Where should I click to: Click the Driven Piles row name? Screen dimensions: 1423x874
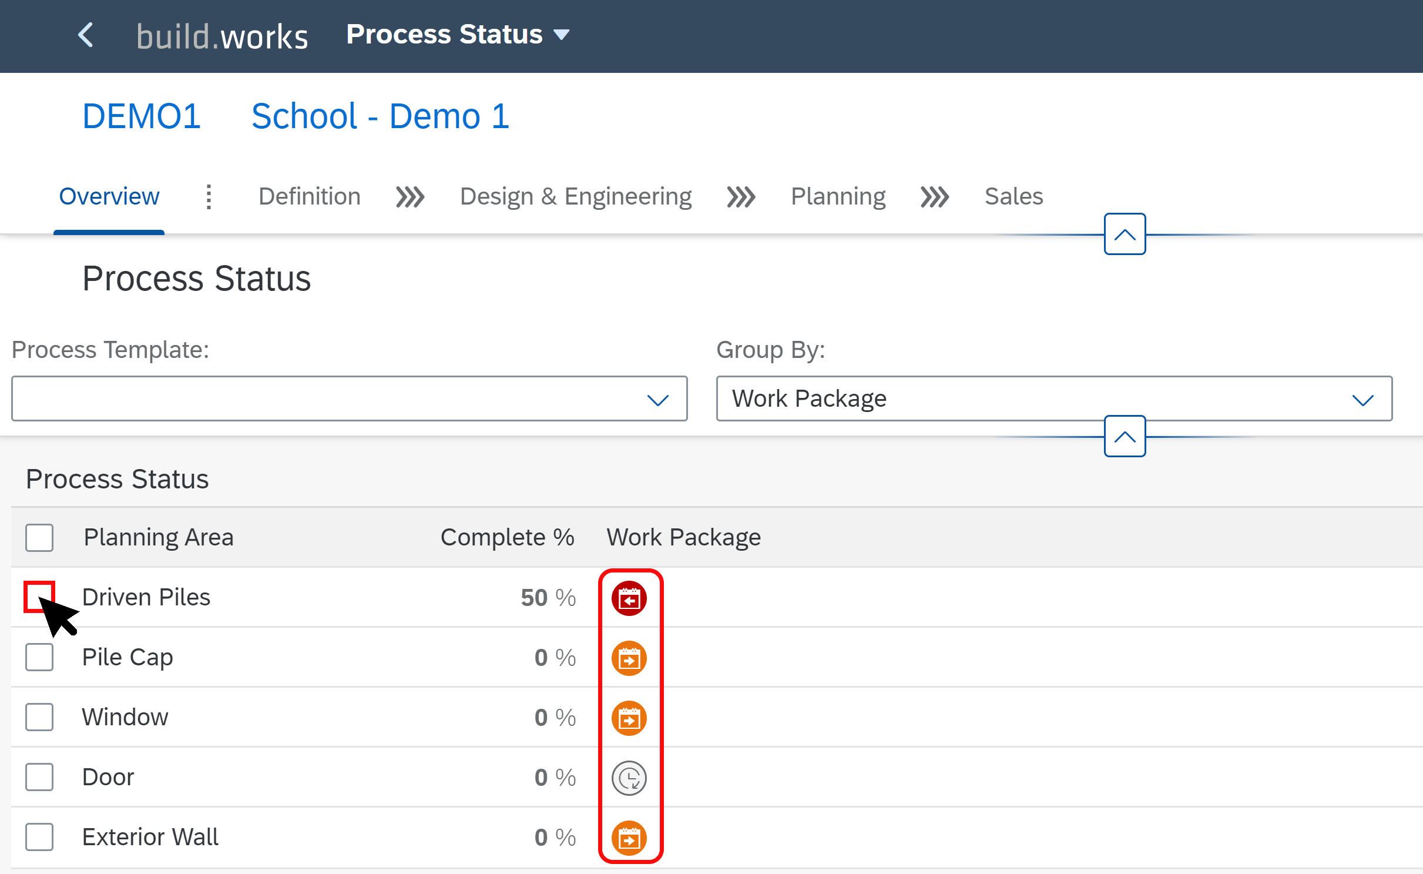coord(146,597)
